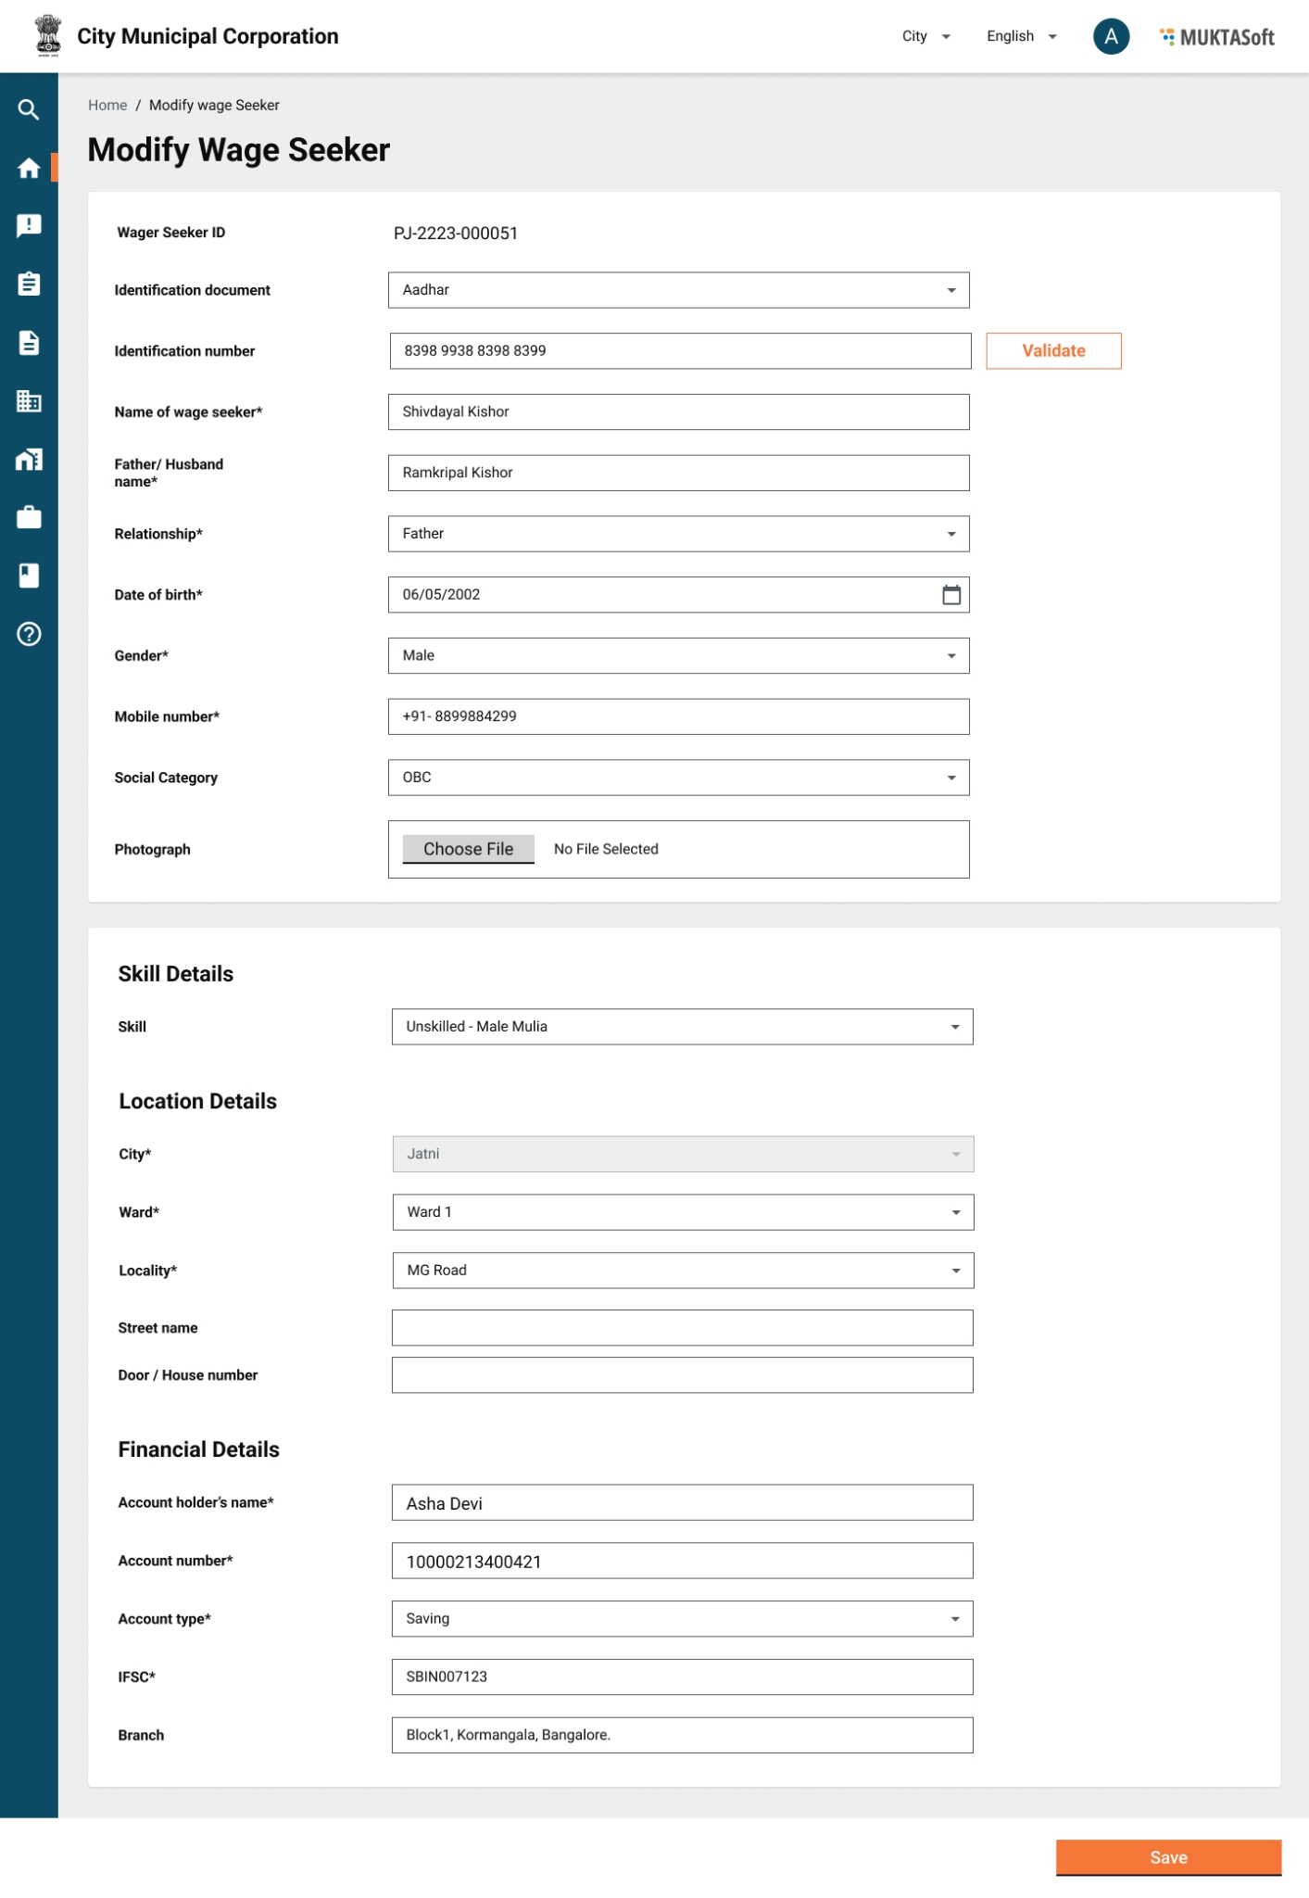Click the Street name input field

[682, 1328]
